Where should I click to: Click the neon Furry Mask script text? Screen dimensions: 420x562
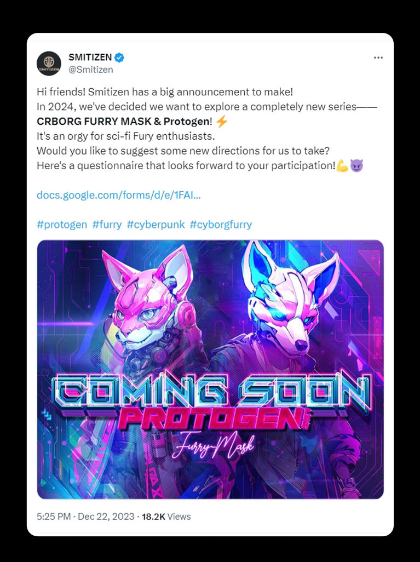[x=213, y=446]
